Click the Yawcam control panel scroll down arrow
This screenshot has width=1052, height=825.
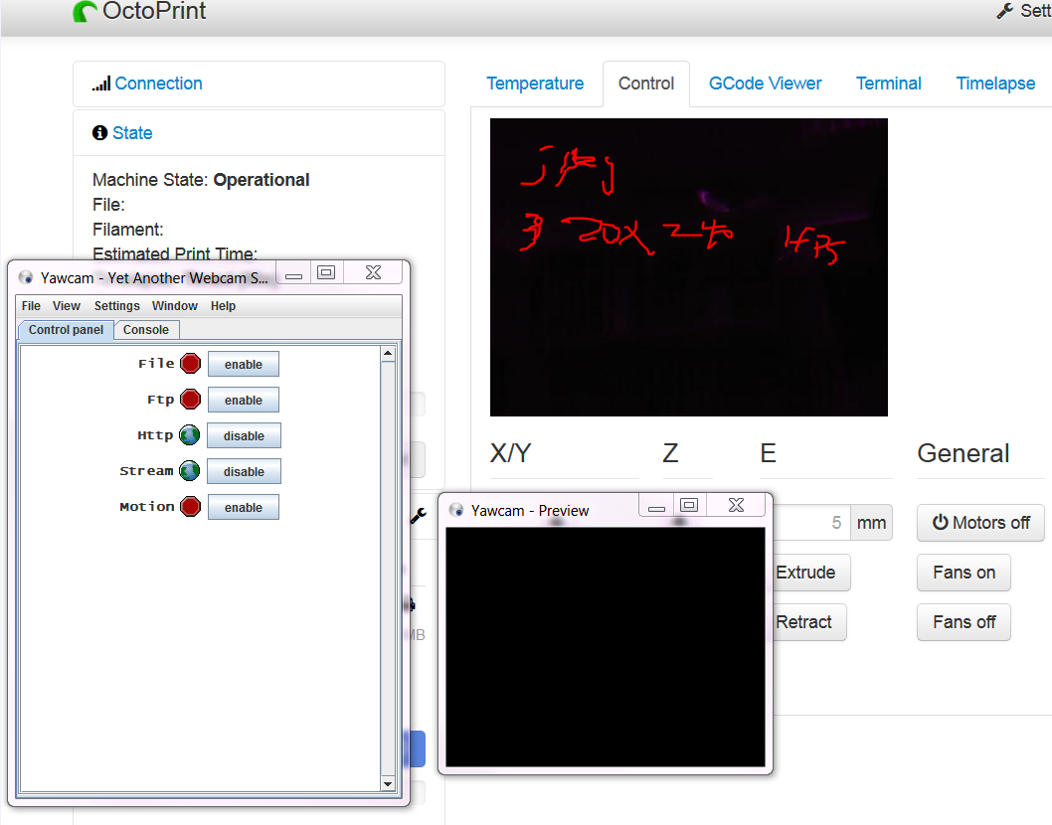[388, 783]
